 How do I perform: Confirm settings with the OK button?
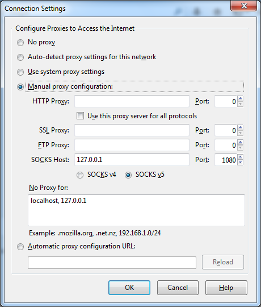click(x=129, y=288)
